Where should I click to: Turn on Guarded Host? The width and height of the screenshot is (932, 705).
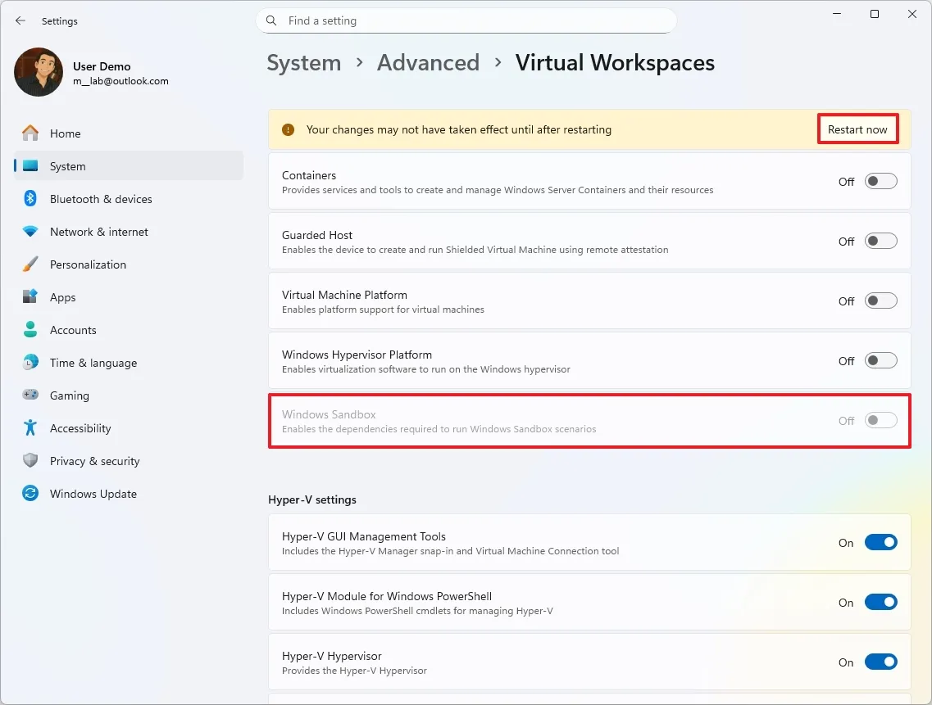[x=880, y=241]
